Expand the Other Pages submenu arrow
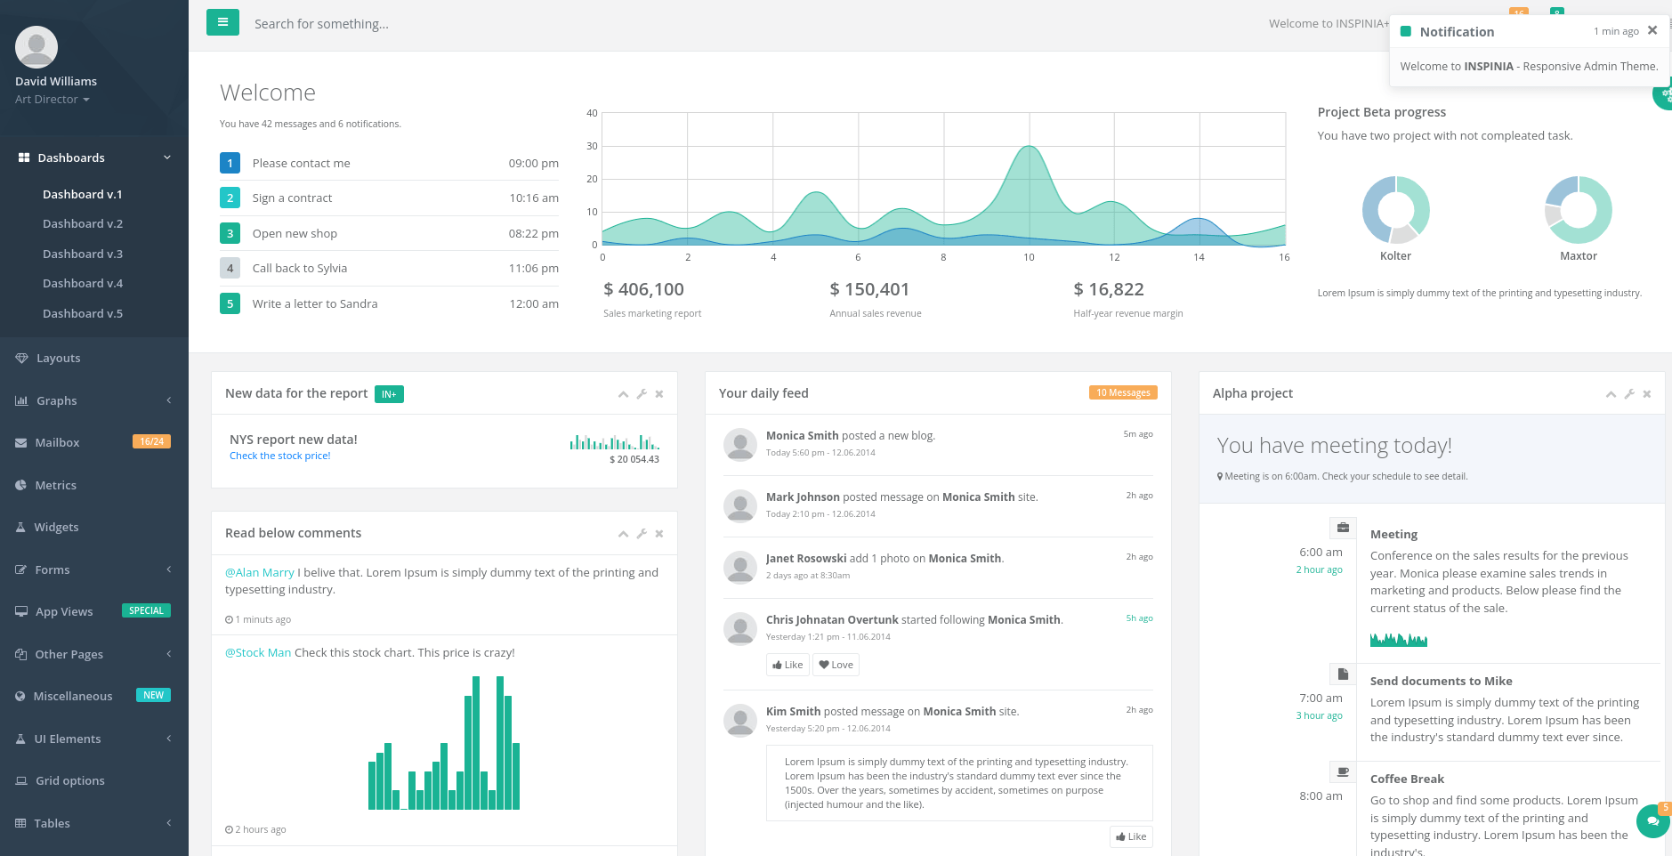This screenshot has height=856, width=1672. (x=168, y=654)
